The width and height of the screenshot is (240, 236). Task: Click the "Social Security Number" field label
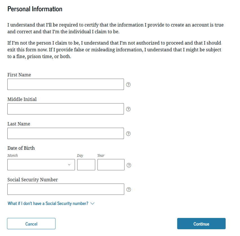[x=33, y=180]
